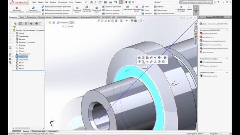240x135 pixels.
Task: Choose Вырез по сечениям
Action: coord(111,10)
